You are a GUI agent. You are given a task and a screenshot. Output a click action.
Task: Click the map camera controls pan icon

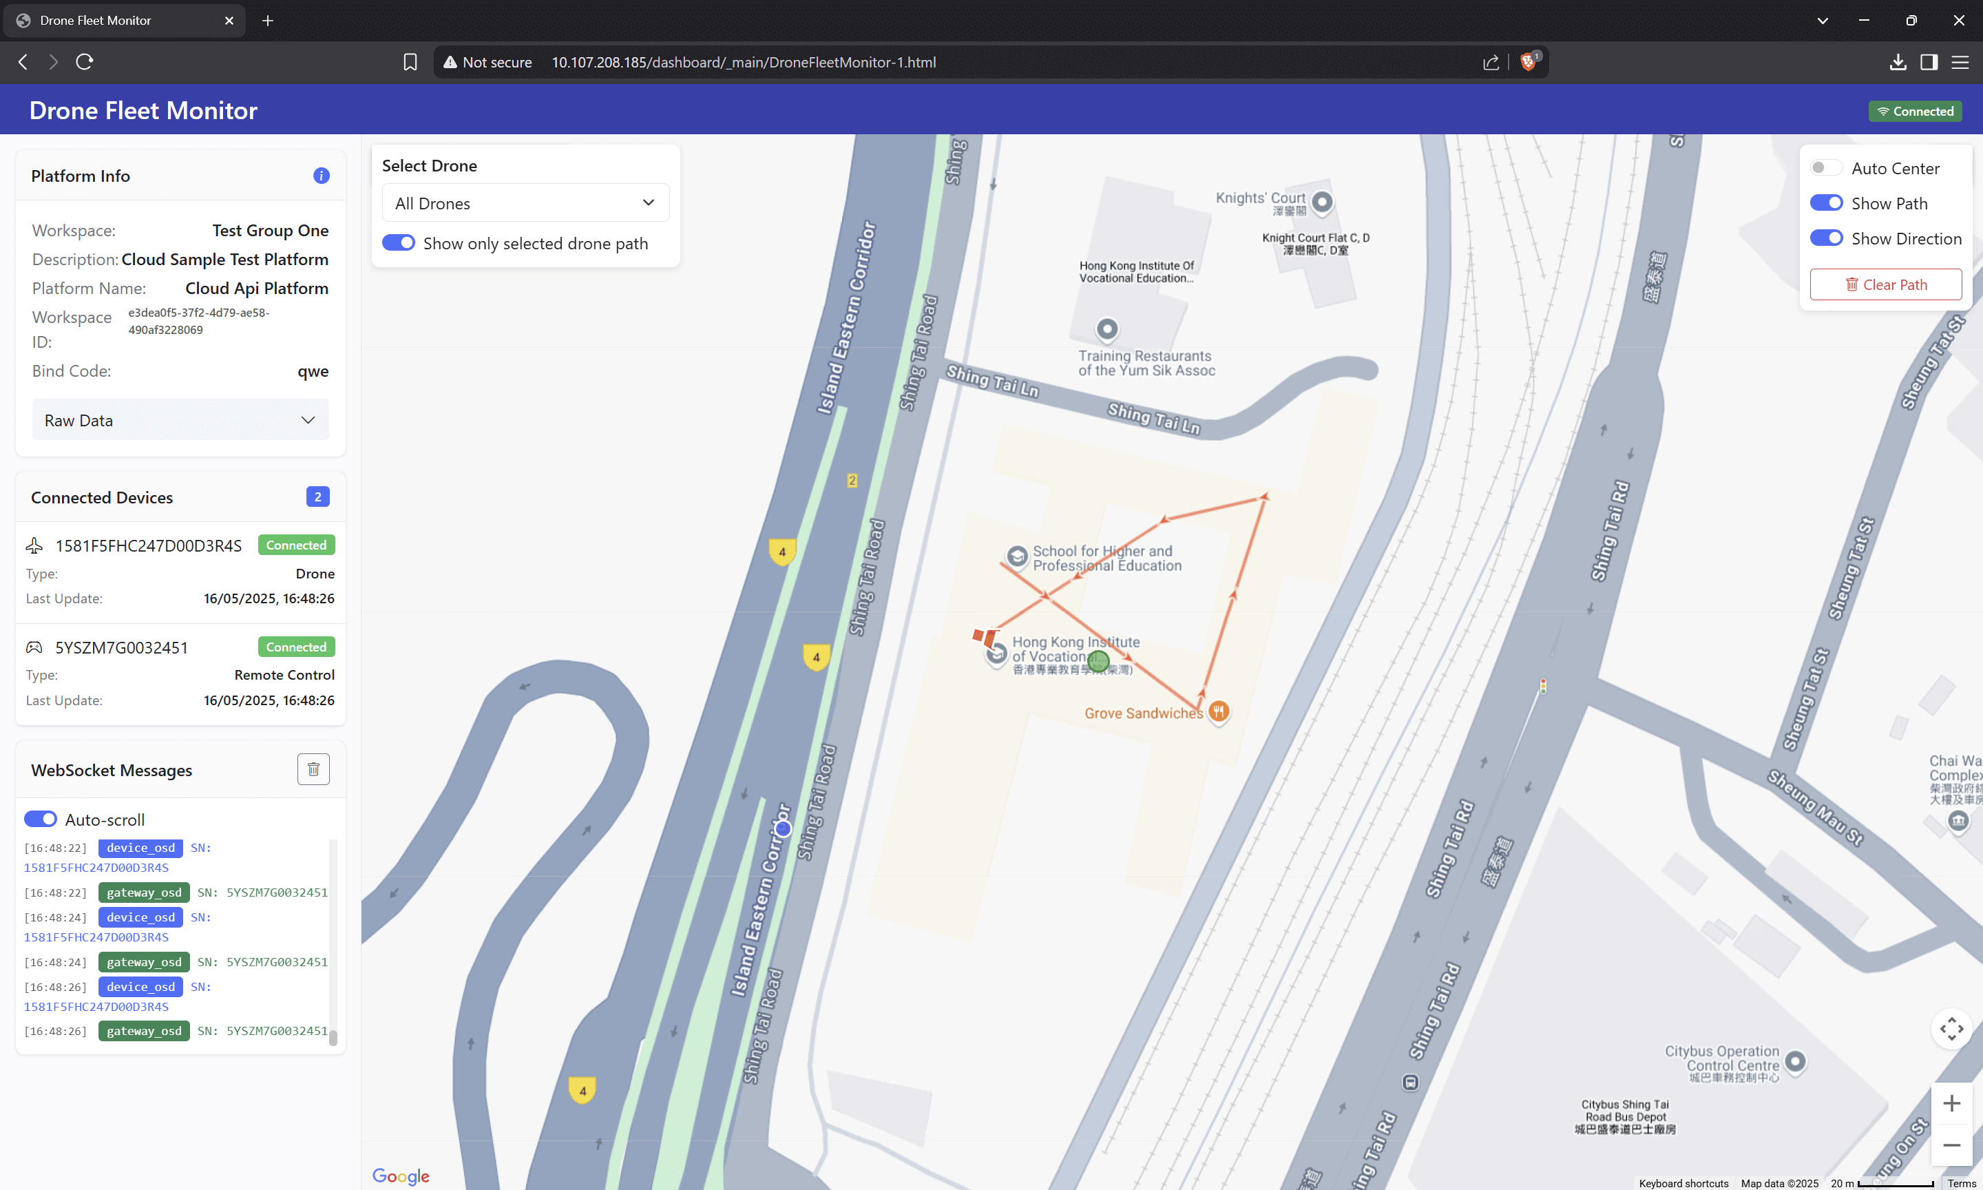(1951, 1029)
